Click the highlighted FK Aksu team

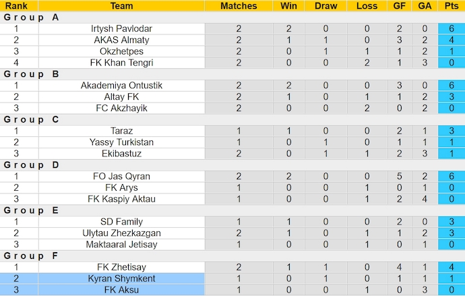(x=121, y=290)
